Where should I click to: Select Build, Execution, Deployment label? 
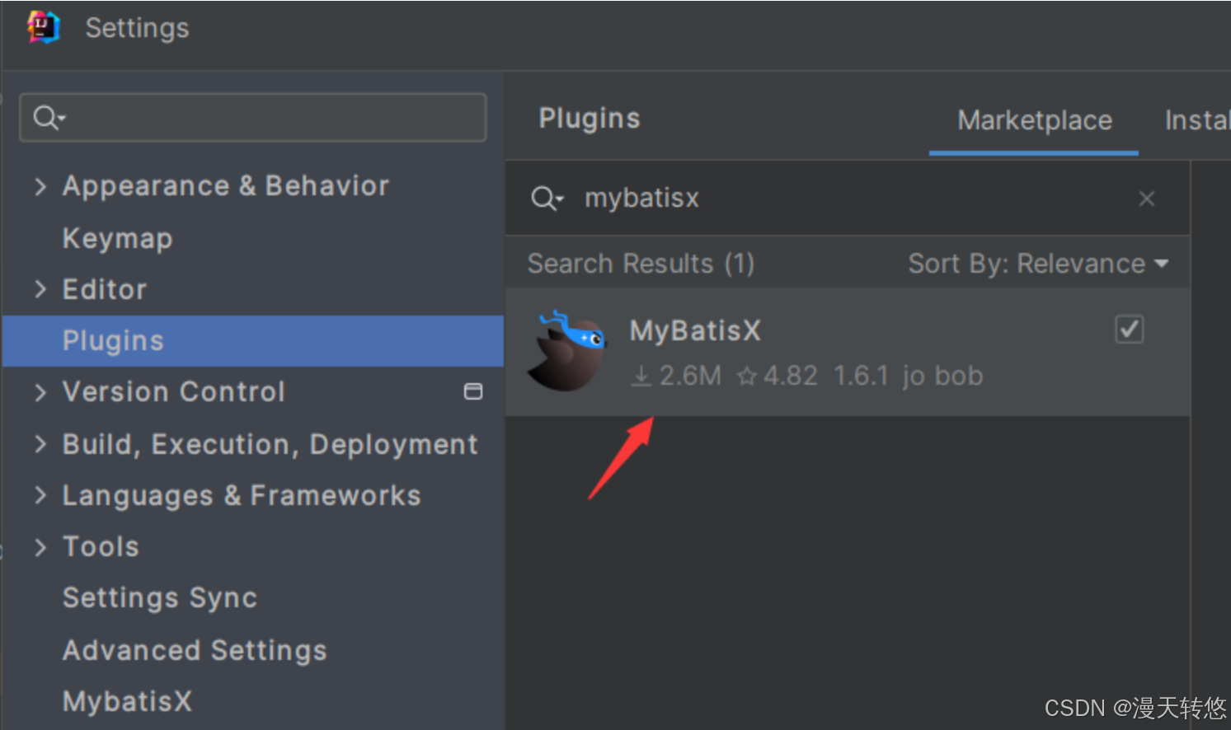270,444
